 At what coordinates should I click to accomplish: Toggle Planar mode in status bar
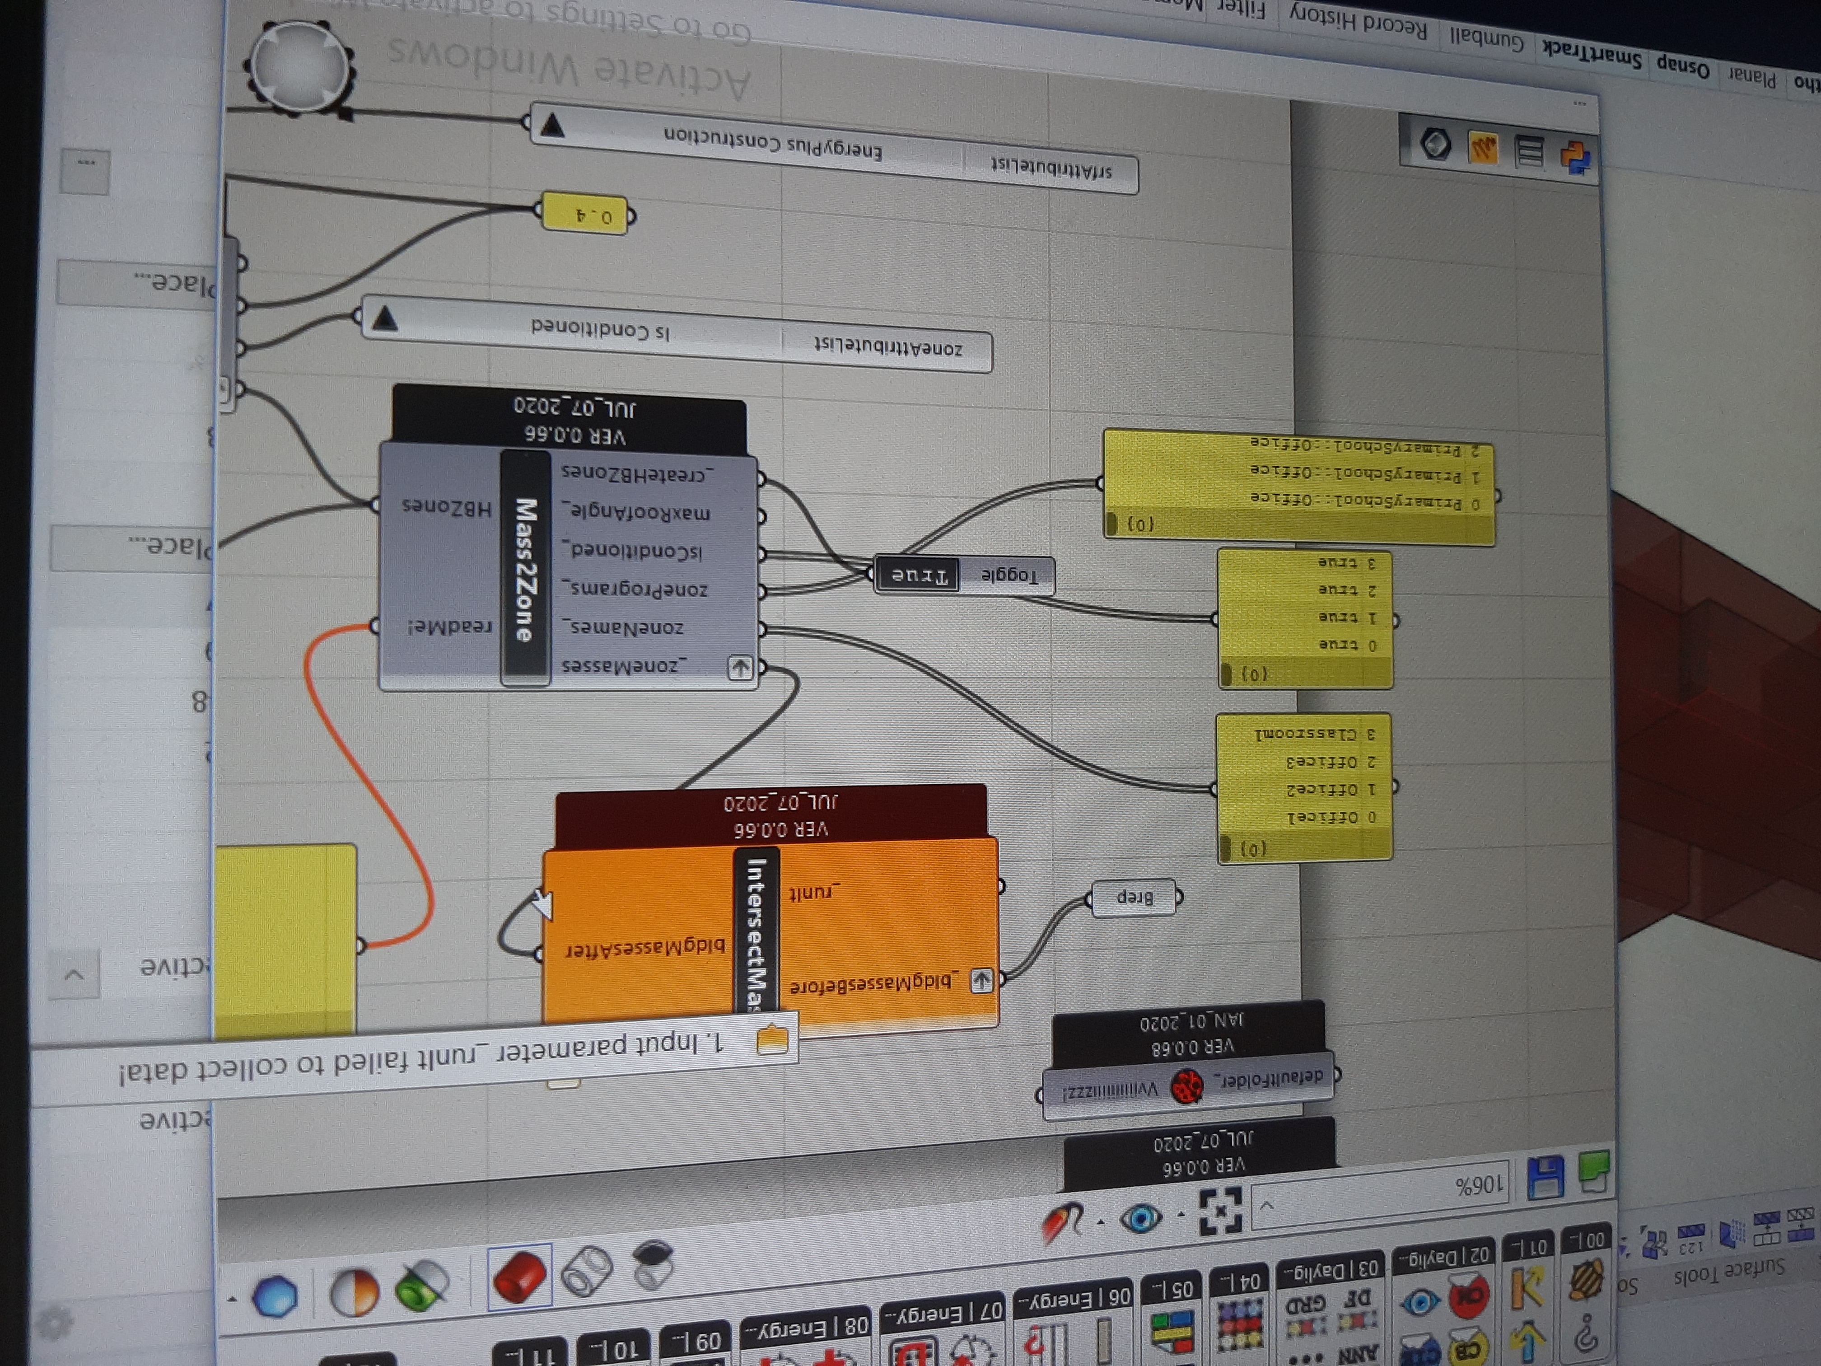(1752, 77)
